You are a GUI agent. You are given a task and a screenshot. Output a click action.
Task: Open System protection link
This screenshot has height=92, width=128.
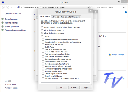tap(12, 26)
